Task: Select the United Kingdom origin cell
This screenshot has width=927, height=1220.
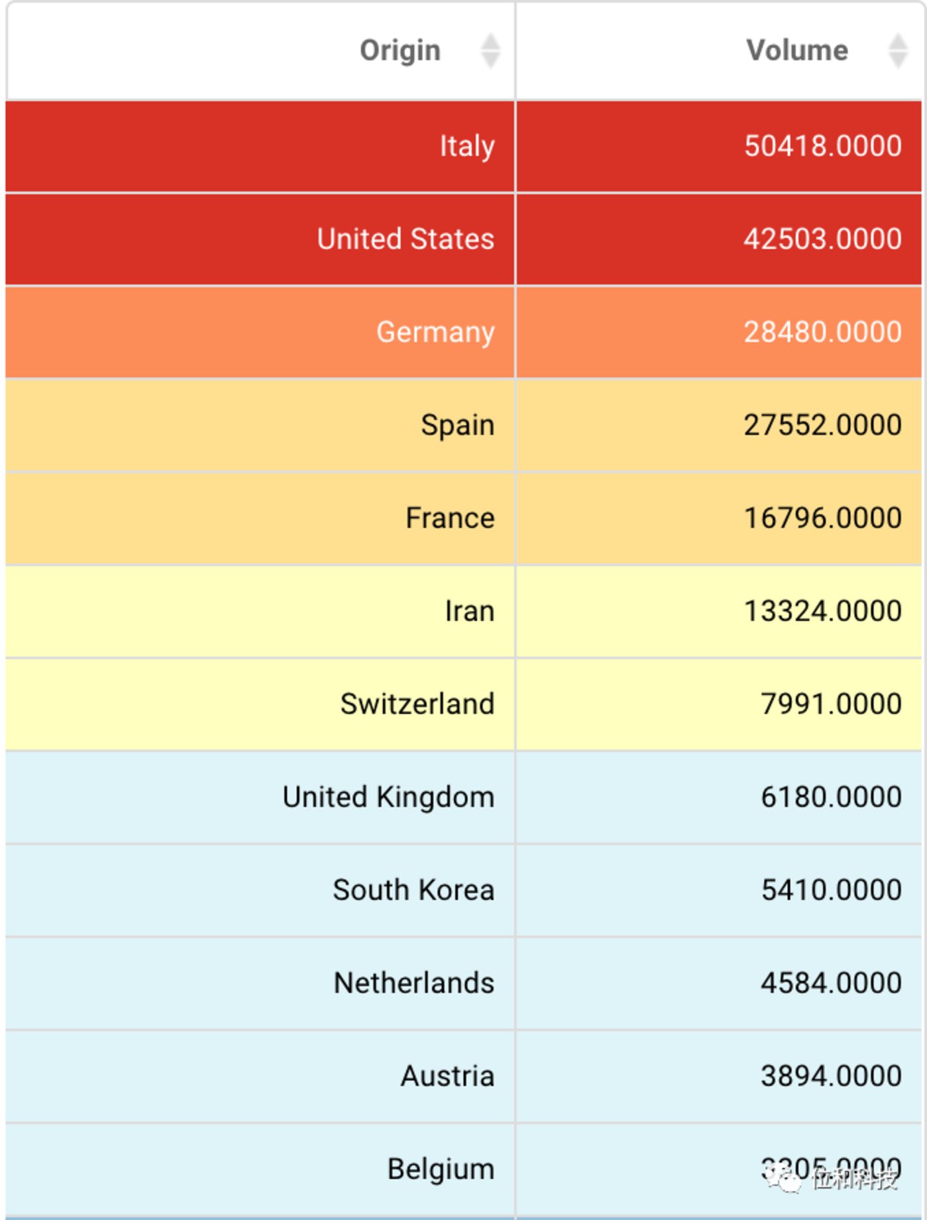Action: [x=388, y=797]
